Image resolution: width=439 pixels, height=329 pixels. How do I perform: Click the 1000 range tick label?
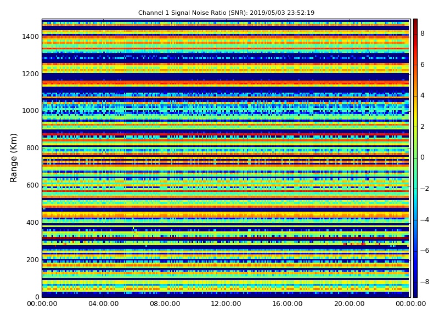tap(31, 111)
